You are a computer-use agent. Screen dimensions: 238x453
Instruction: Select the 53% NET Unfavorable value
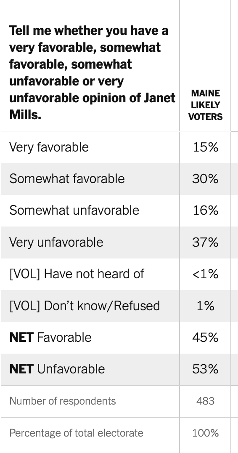point(205,369)
